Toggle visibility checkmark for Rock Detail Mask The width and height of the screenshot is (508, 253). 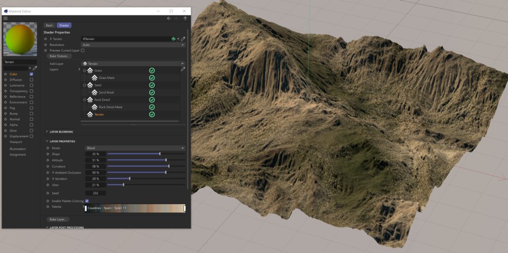(x=152, y=107)
